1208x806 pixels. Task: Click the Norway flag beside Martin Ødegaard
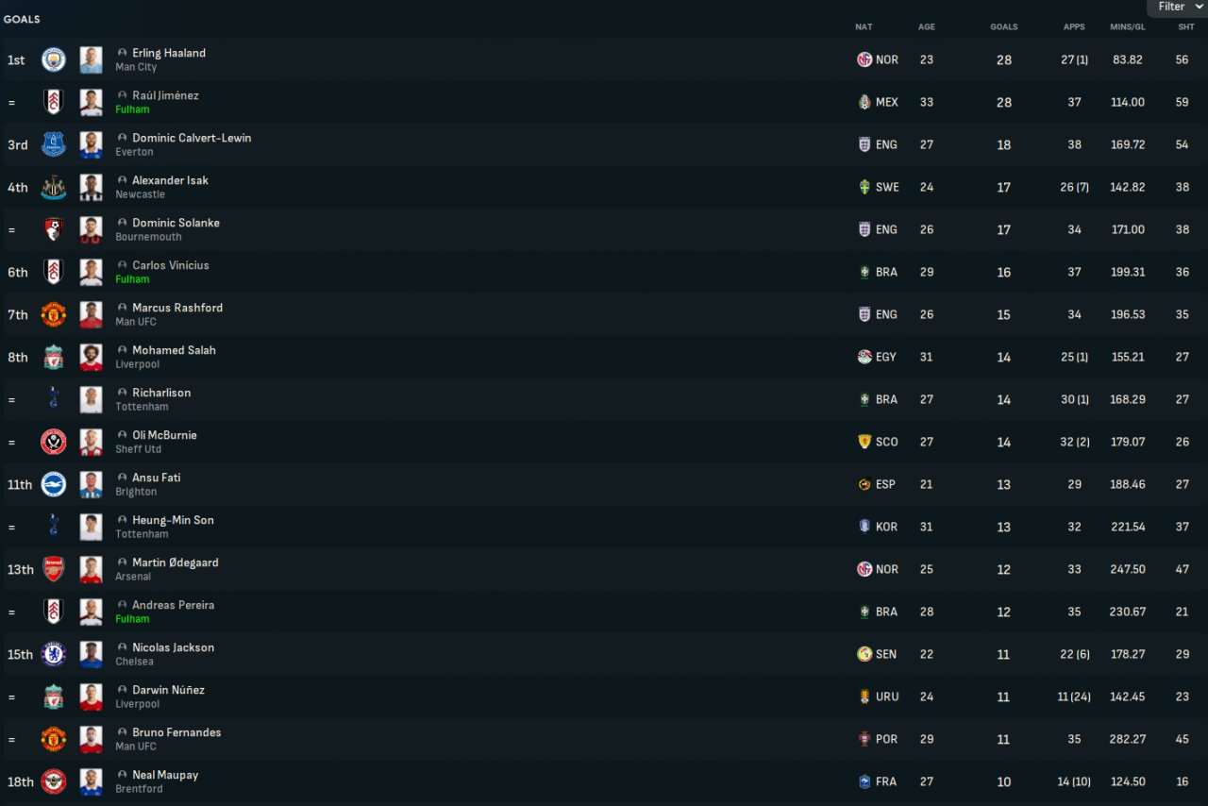864,569
